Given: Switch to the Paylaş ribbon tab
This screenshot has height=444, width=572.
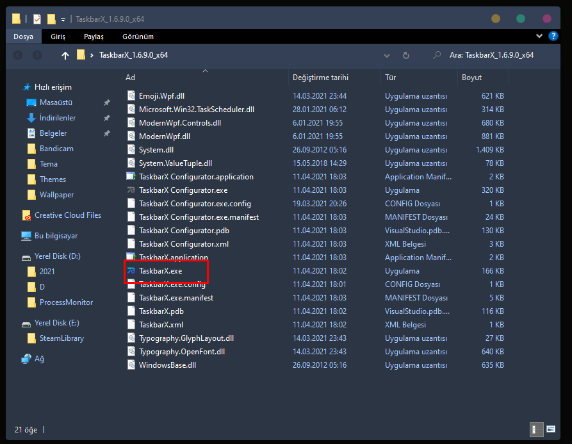Looking at the screenshot, I should coord(94,37).
